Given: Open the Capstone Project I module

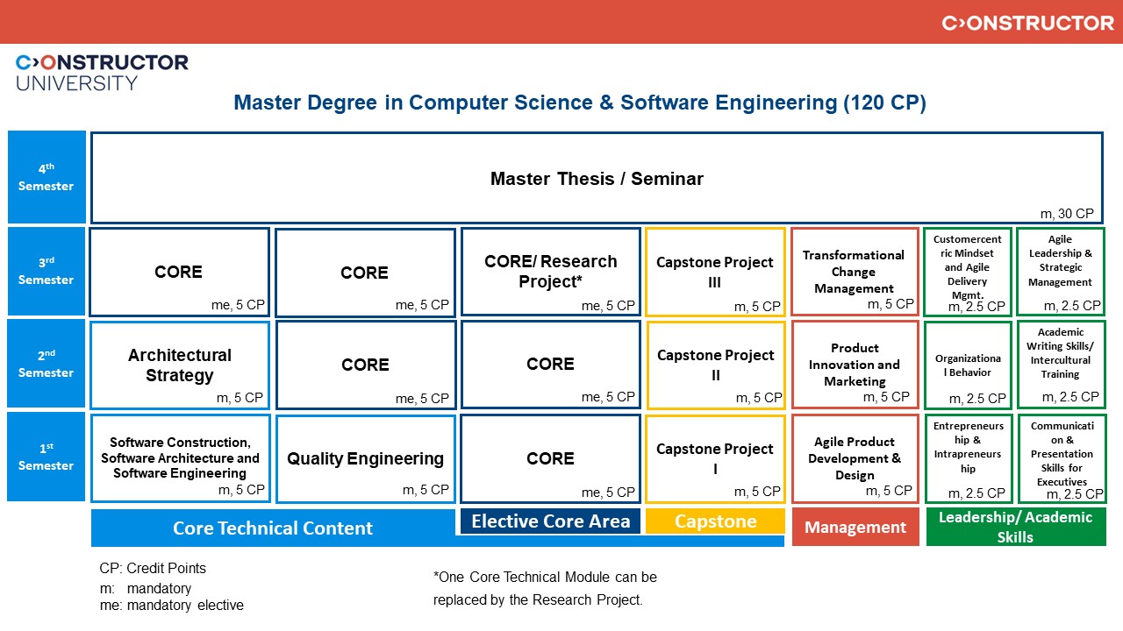Looking at the screenshot, I should coord(716,458).
